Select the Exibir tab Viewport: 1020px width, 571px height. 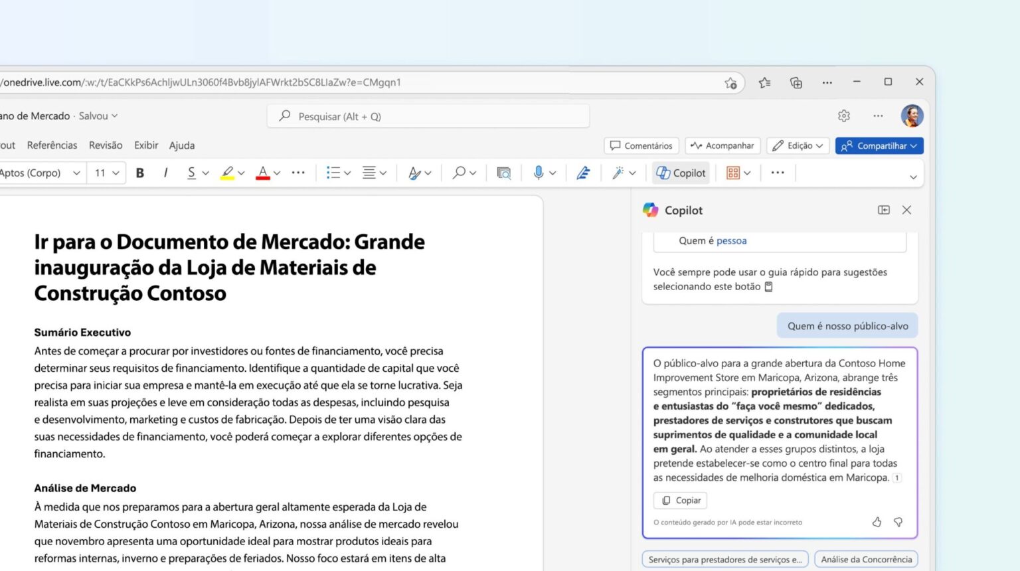146,145
